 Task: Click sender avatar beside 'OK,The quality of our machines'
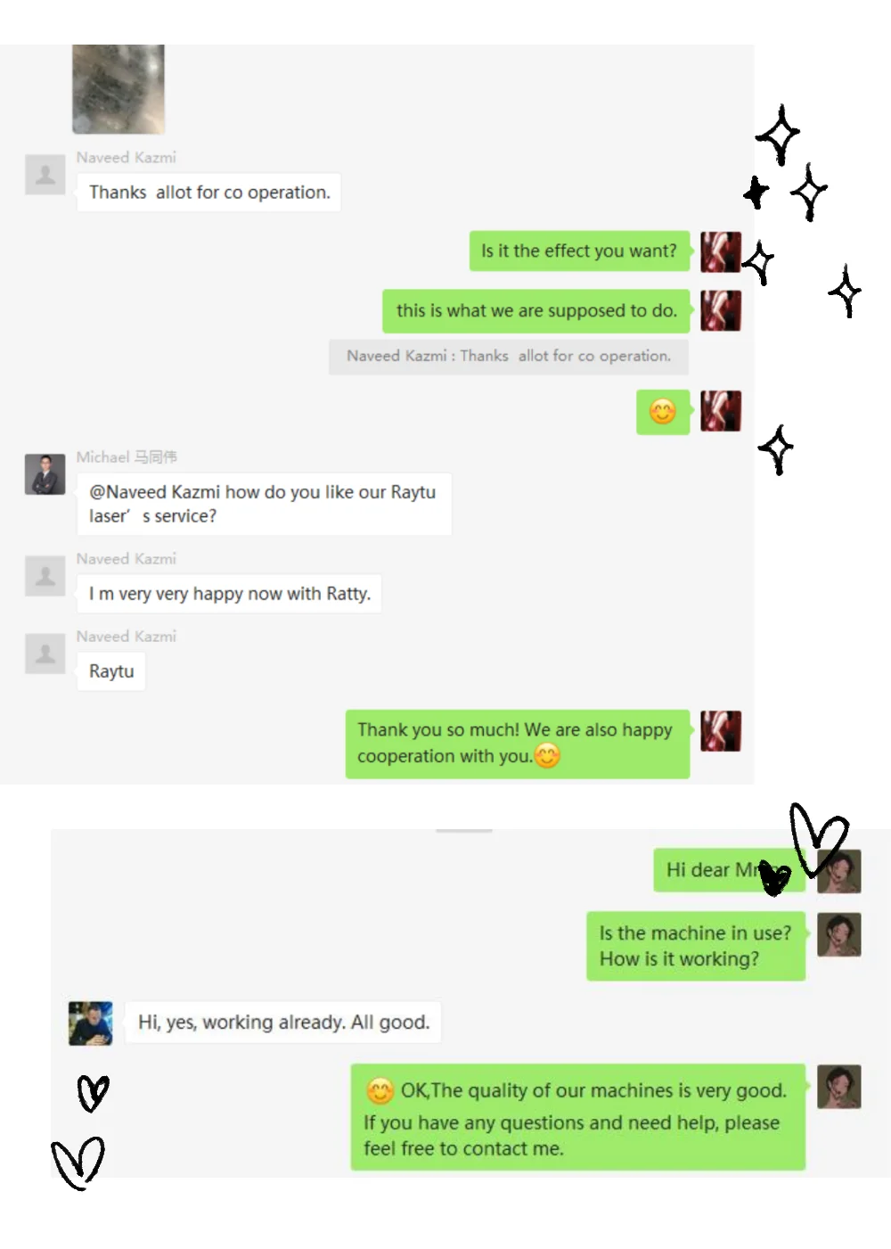tap(839, 1087)
